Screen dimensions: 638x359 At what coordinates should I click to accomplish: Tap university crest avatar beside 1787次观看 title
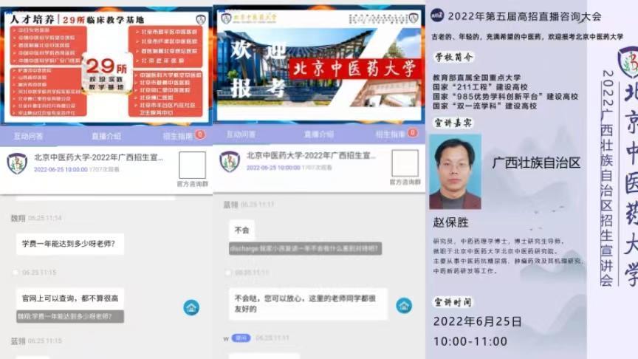pos(230,162)
